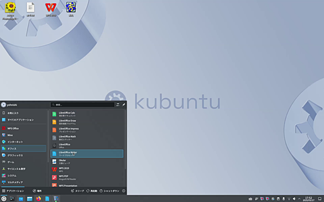Open the generic LibreOffice start center entry
This screenshot has width=324, height=202.
pos(87,146)
